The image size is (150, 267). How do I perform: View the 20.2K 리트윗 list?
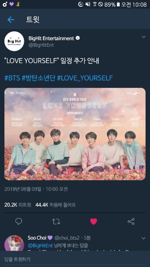point(18,205)
